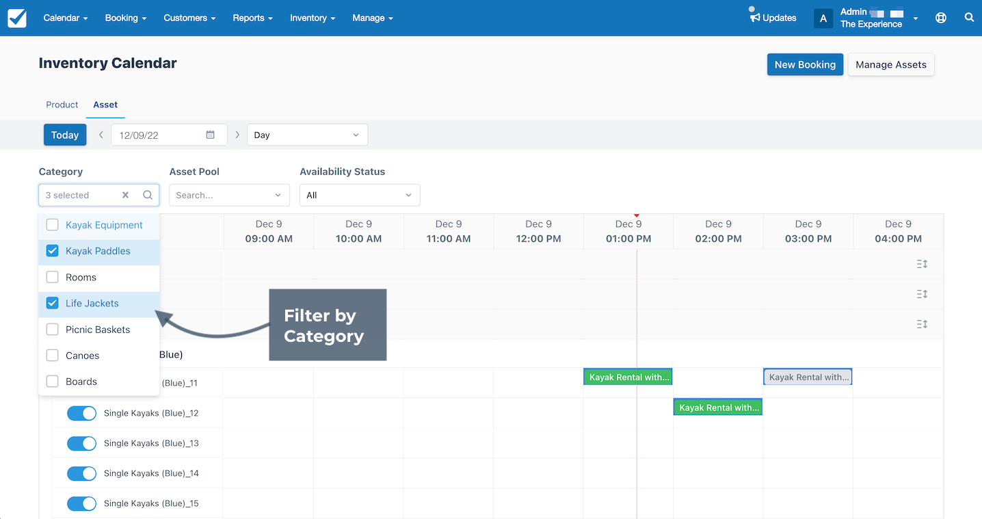Go to next day arrow
The image size is (982, 519).
tap(237, 135)
